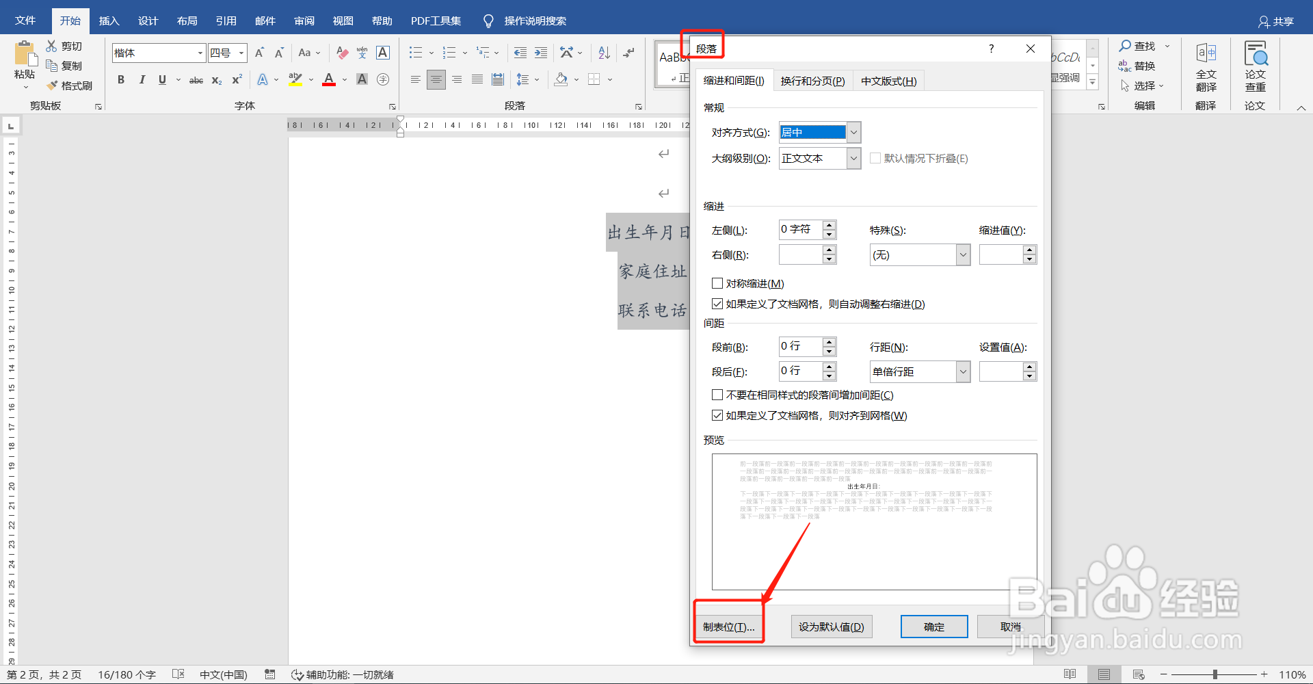
Task: Open the font size dropdown showing 四号
Action: point(241,52)
